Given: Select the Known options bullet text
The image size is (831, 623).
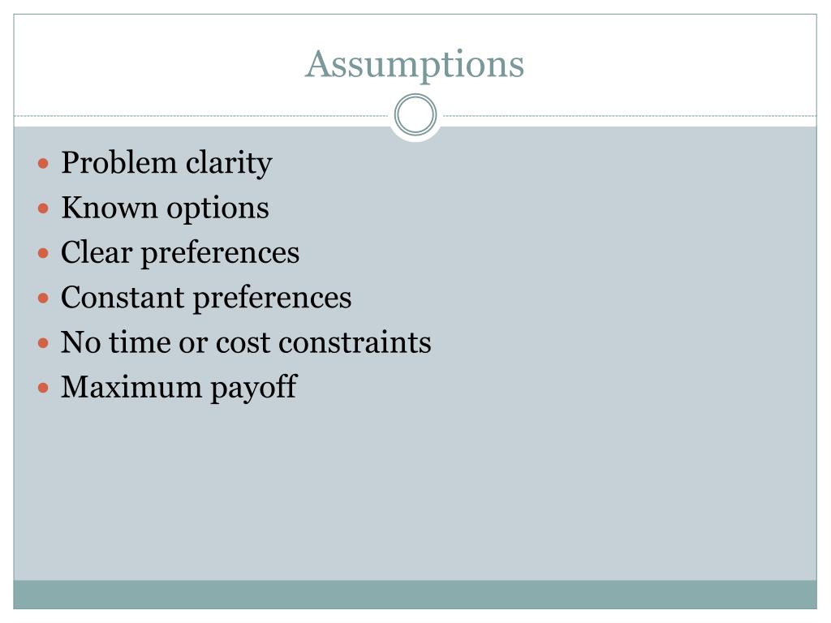Looking at the screenshot, I should [165, 208].
